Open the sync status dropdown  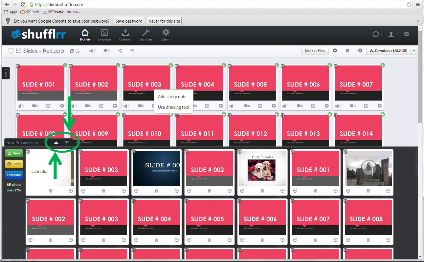[377, 34]
